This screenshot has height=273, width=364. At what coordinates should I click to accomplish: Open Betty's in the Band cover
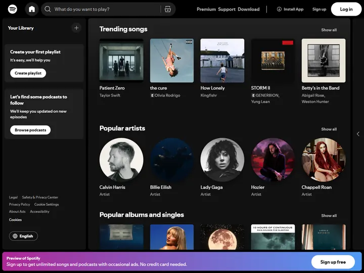[324, 61]
